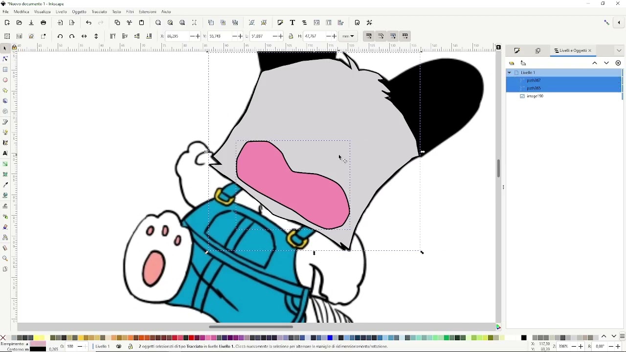Move selected layer down with arrow

tap(607, 63)
